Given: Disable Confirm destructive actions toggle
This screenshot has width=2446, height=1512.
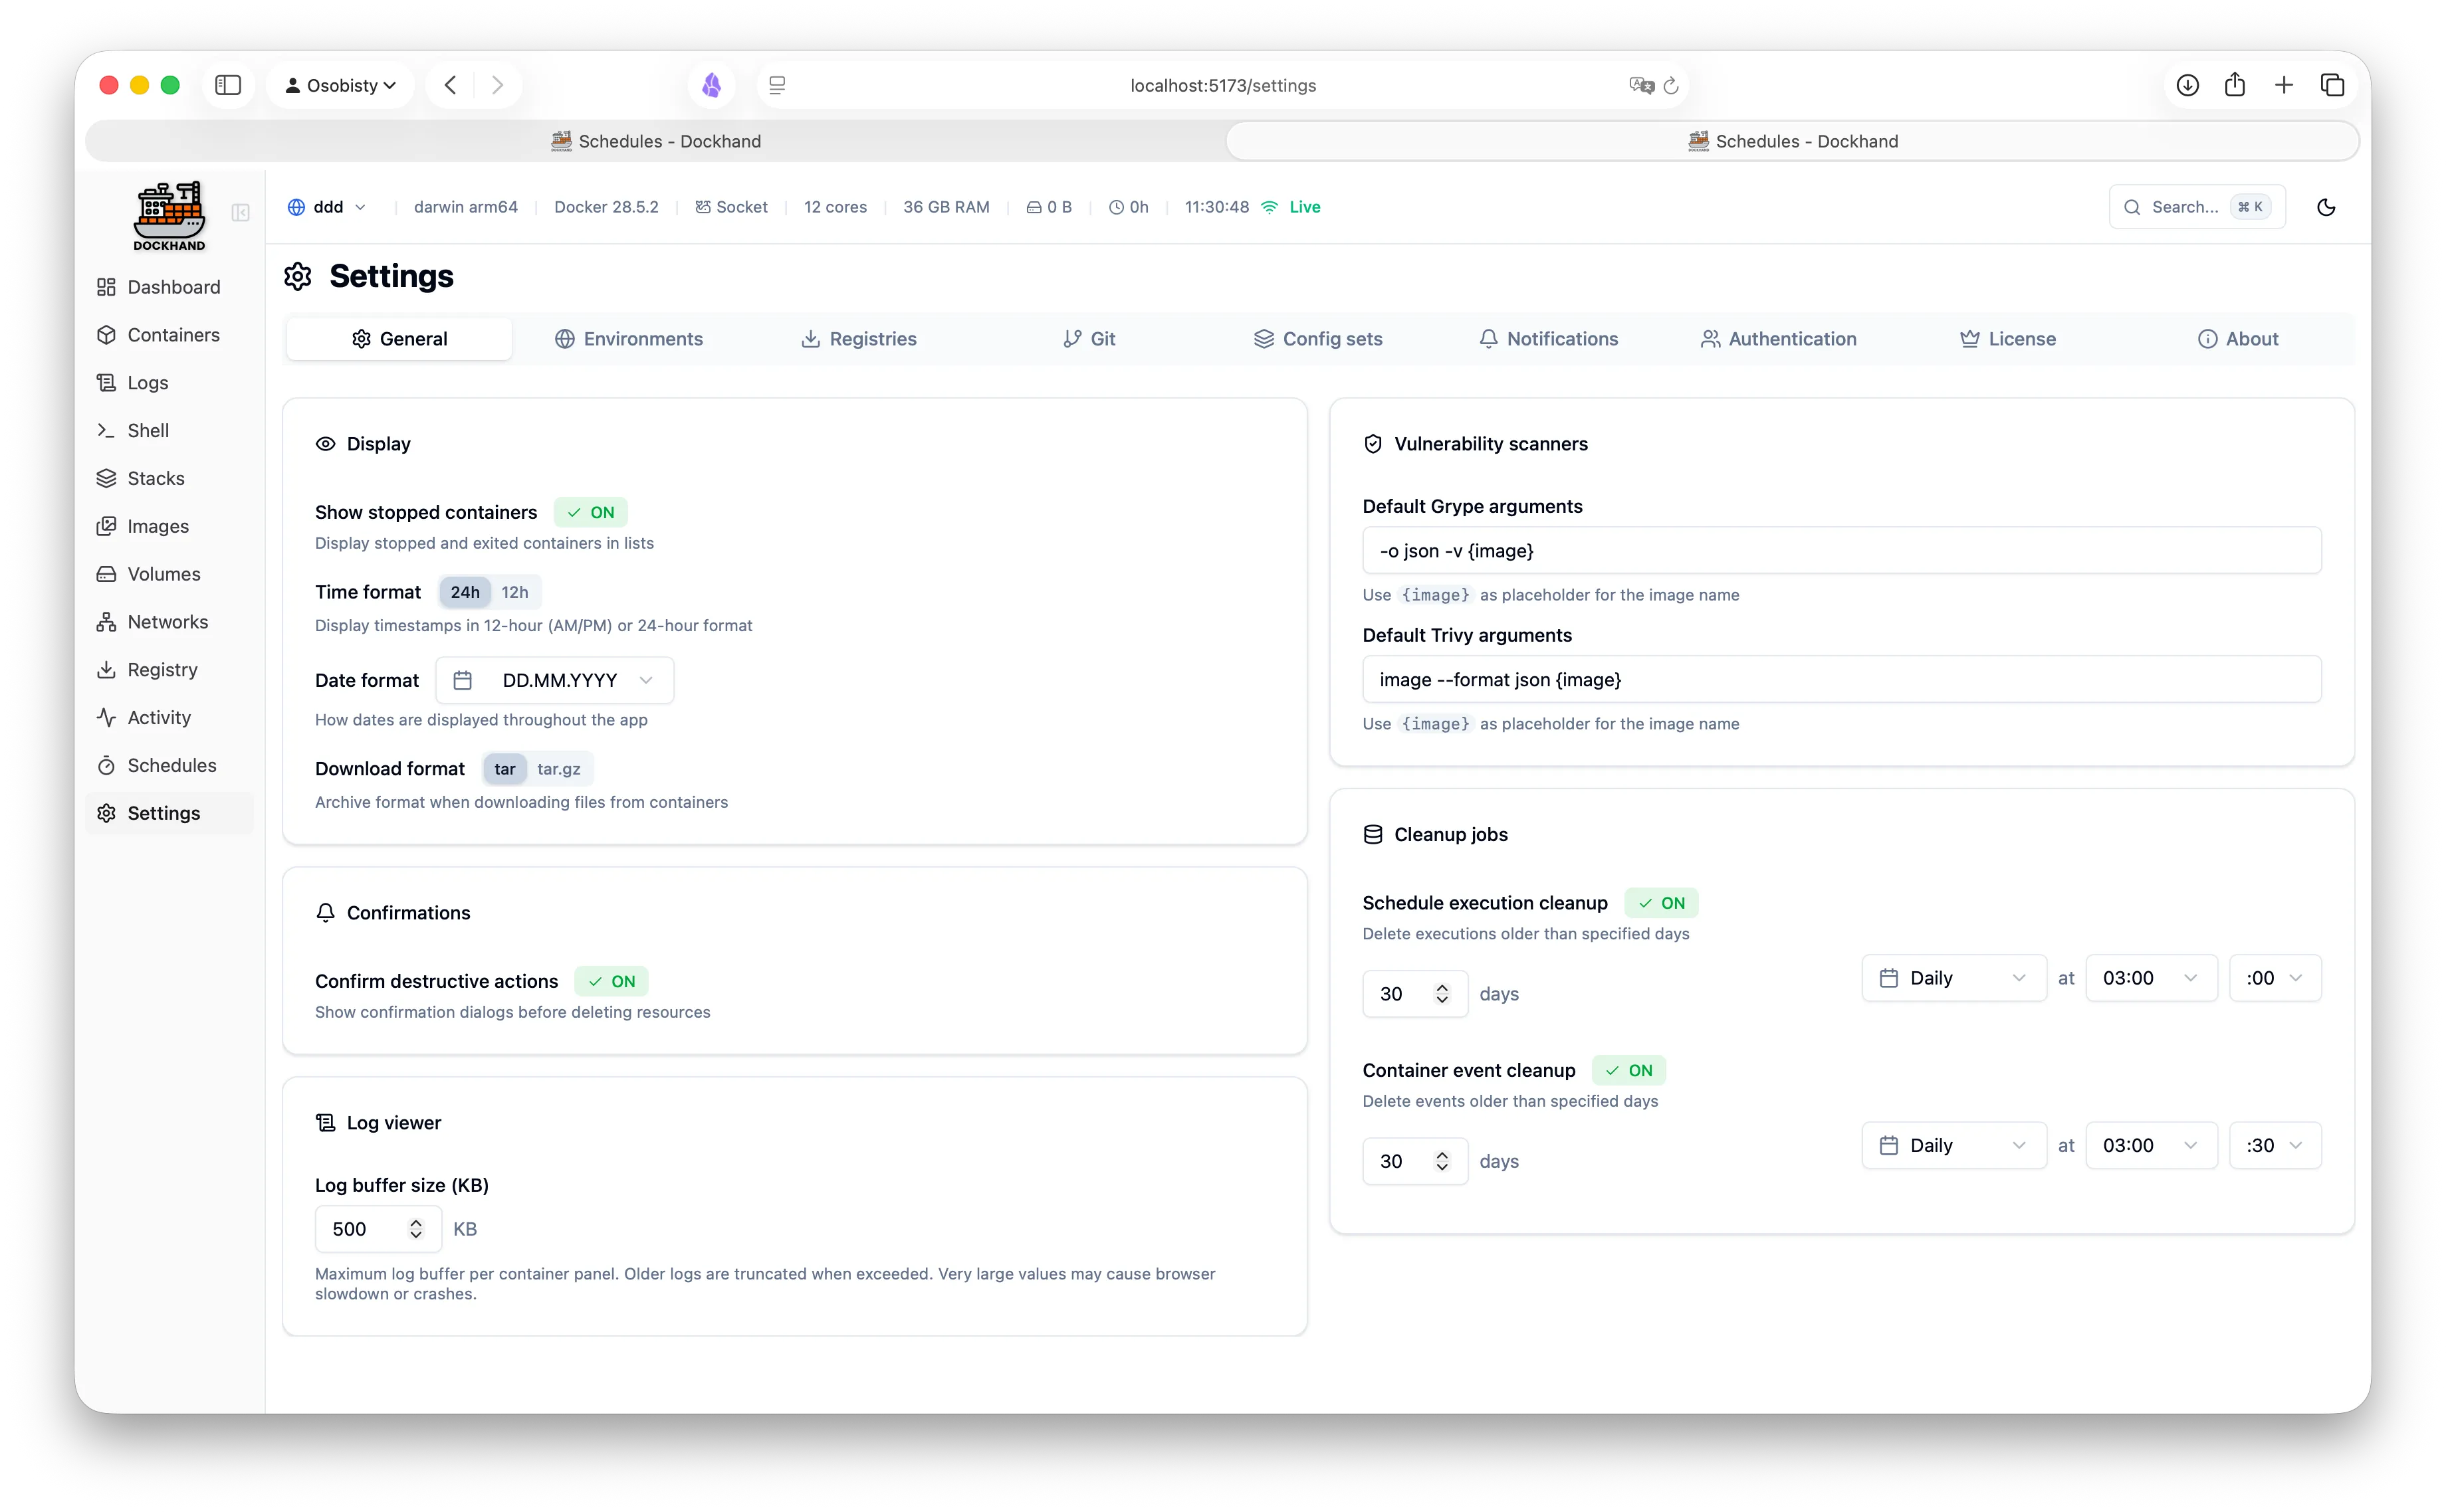Looking at the screenshot, I should pos(611,981).
